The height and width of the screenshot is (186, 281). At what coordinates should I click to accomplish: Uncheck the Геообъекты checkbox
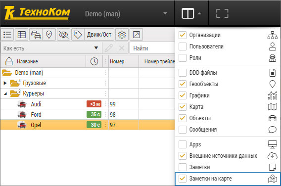(183, 84)
